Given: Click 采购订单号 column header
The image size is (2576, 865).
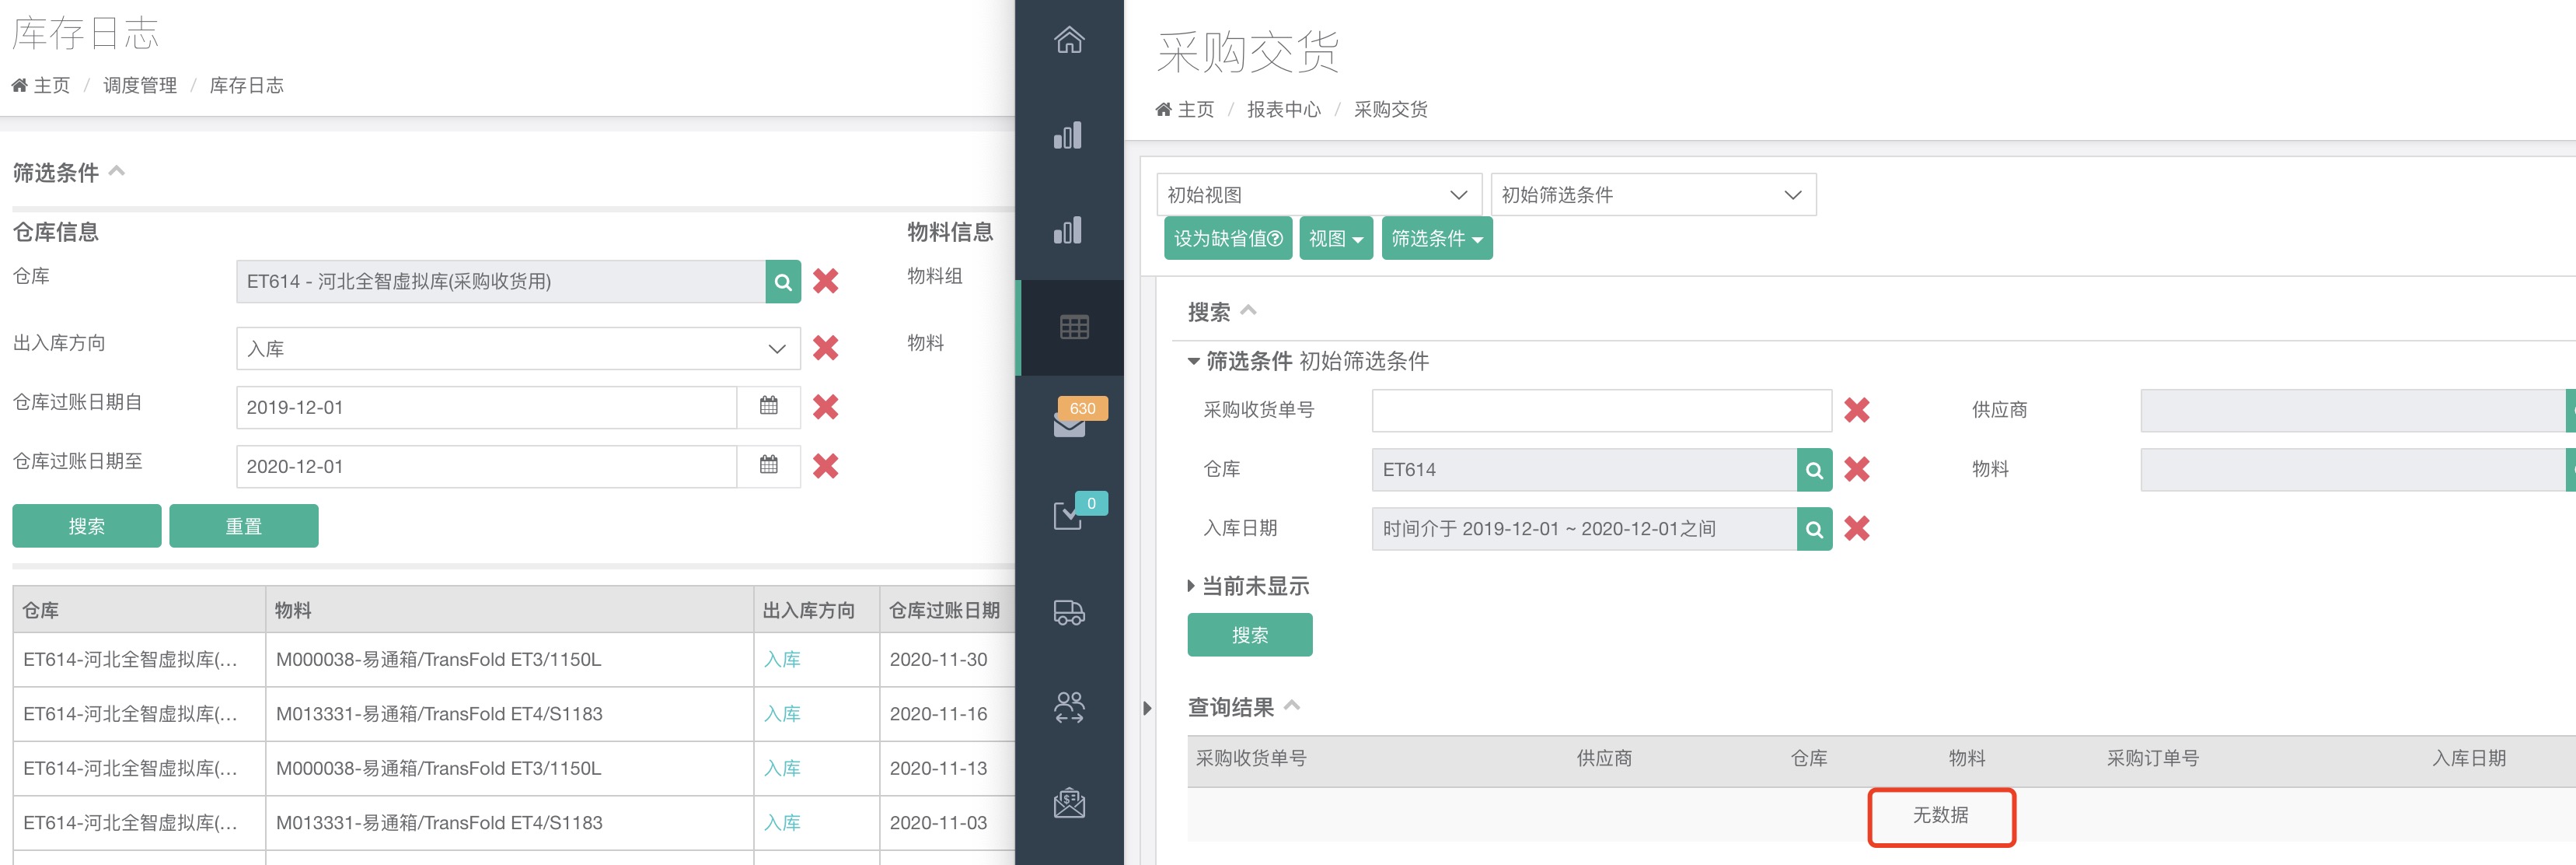Looking at the screenshot, I should pos(2152,758).
